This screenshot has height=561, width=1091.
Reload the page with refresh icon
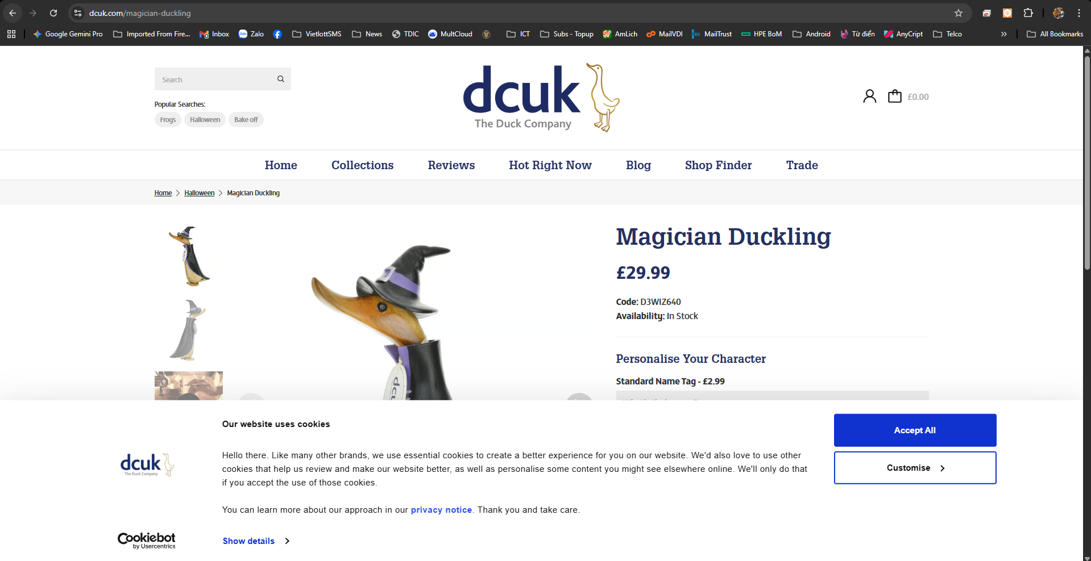(x=53, y=13)
